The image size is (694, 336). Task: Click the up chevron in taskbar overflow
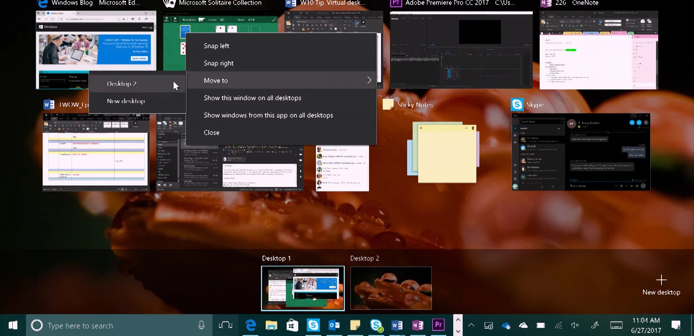pyautogui.click(x=458, y=319)
